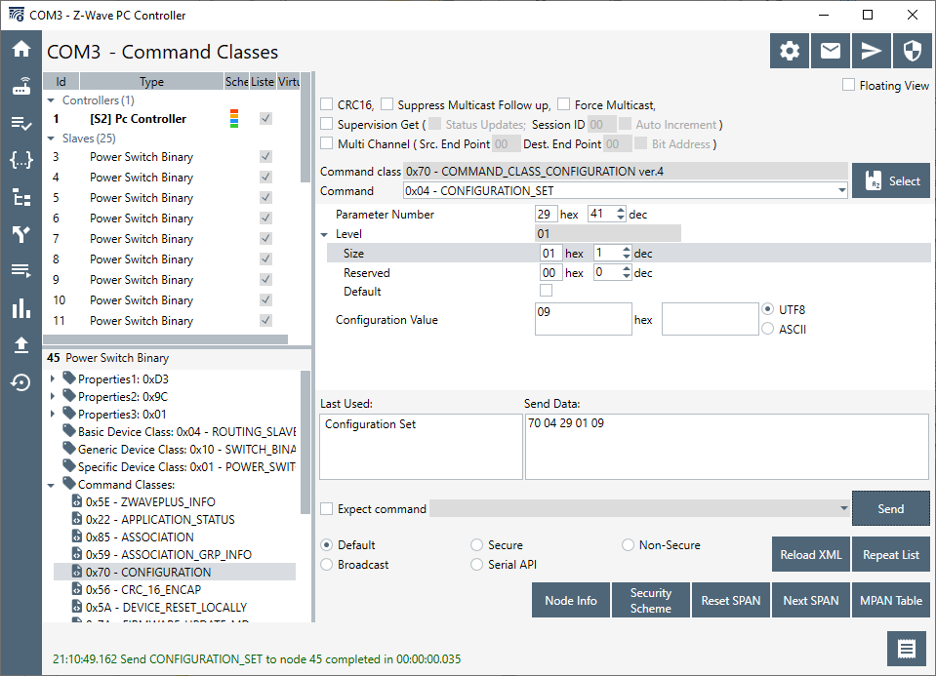Check the Expect command checkbox
The height and width of the screenshot is (676, 936).
pyautogui.click(x=328, y=509)
